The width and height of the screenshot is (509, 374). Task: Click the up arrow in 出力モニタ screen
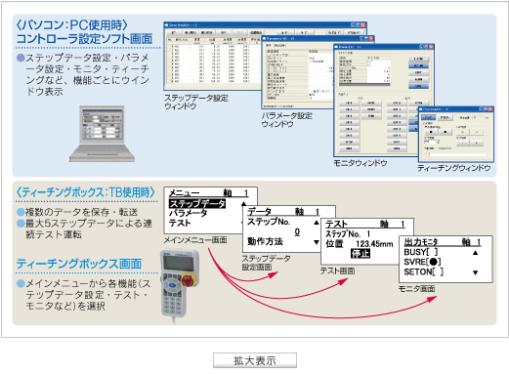pos(476,253)
